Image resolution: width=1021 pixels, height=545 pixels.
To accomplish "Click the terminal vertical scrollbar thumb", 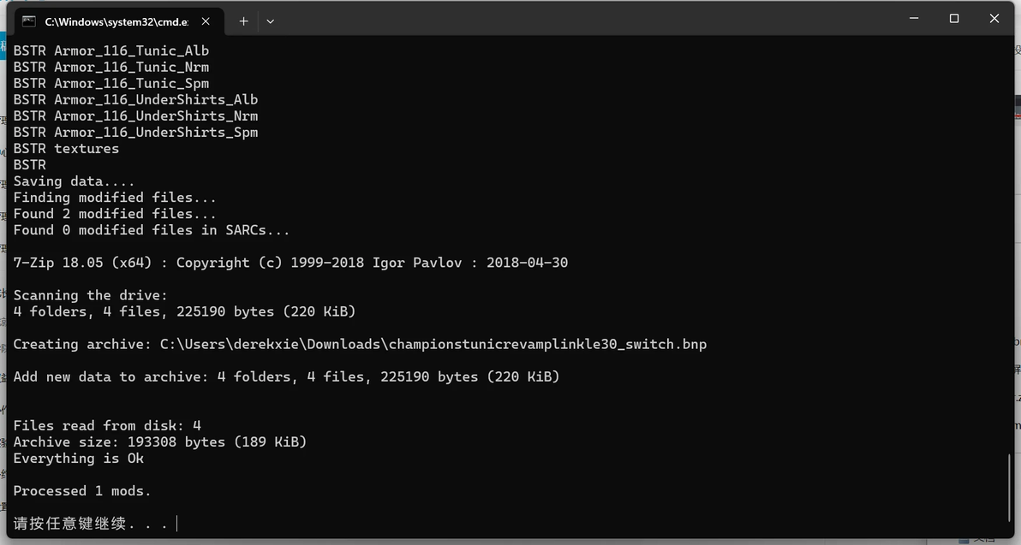I will (x=1010, y=495).
